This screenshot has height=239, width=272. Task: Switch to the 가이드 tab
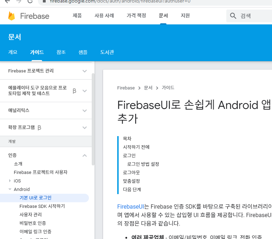[37, 52]
